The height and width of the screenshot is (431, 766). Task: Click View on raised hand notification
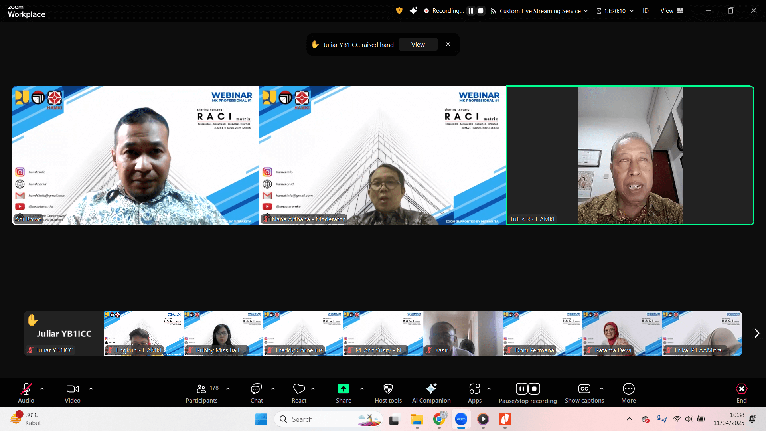click(418, 45)
